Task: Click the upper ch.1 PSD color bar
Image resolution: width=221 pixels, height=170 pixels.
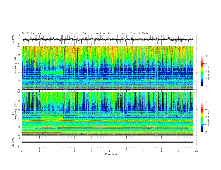Action: [202, 71]
